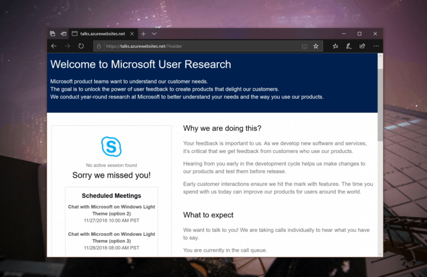Show tab previews chevron

(154, 34)
